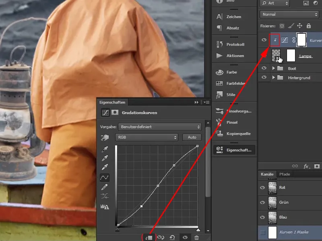Click the smooth curve values icon
Image resolution: width=322 pixels, height=241 pixels.
(x=105, y=196)
